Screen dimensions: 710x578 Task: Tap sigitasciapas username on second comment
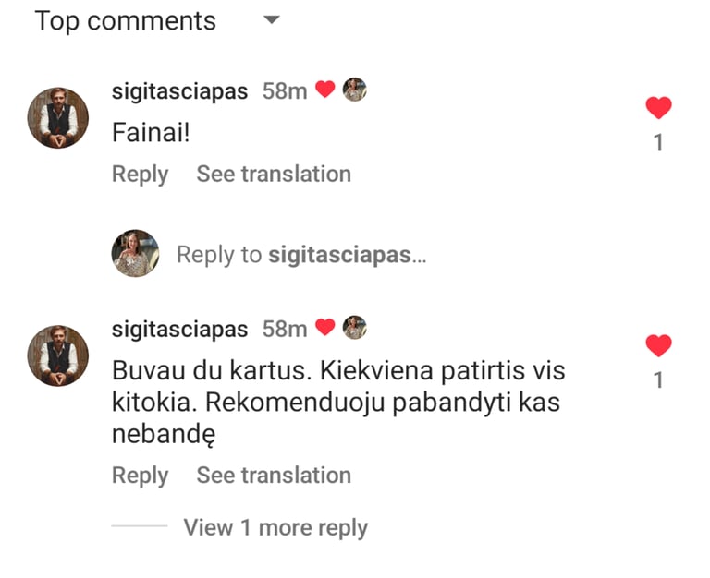179,330
